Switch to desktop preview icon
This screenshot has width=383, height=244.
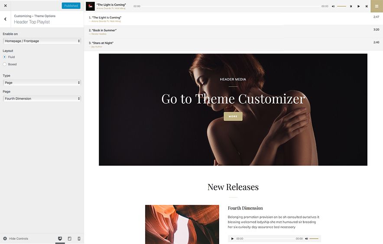point(60,238)
